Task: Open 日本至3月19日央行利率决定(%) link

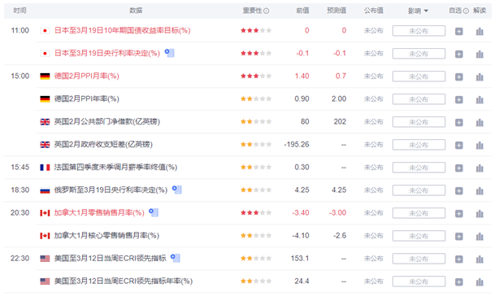Action: coord(107,53)
